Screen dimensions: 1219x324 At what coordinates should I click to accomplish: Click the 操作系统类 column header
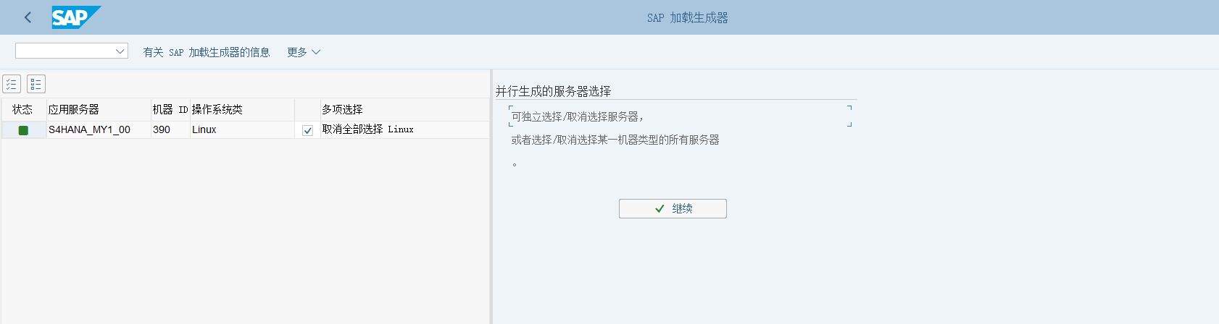pyautogui.click(x=217, y=109)
